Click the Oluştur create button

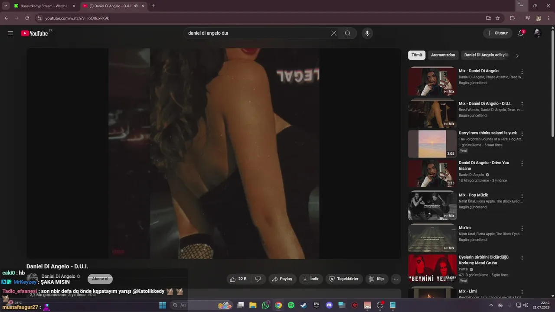coord(497,33)
